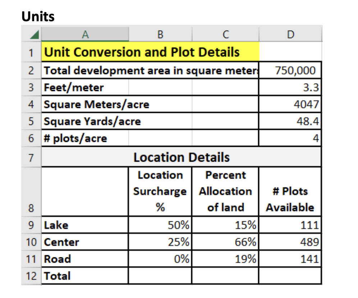Select the Square Meters/acre value 4047
This screenshot has width=358, height=298.
tap(290, 104)
